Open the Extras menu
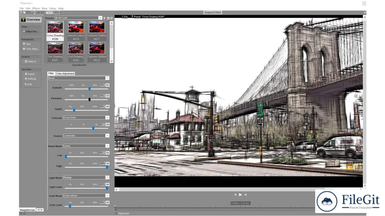This screenshot has height=216, width=385. 53,8
